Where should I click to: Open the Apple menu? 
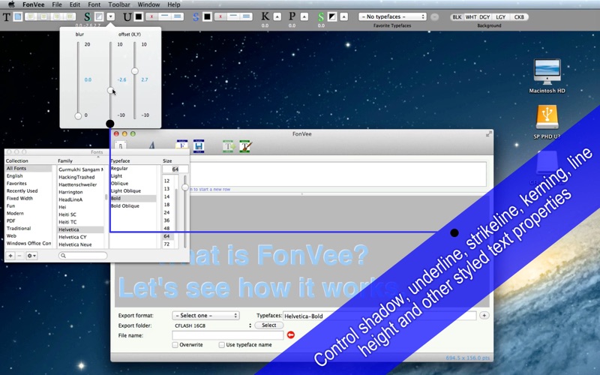click(11, 4)
